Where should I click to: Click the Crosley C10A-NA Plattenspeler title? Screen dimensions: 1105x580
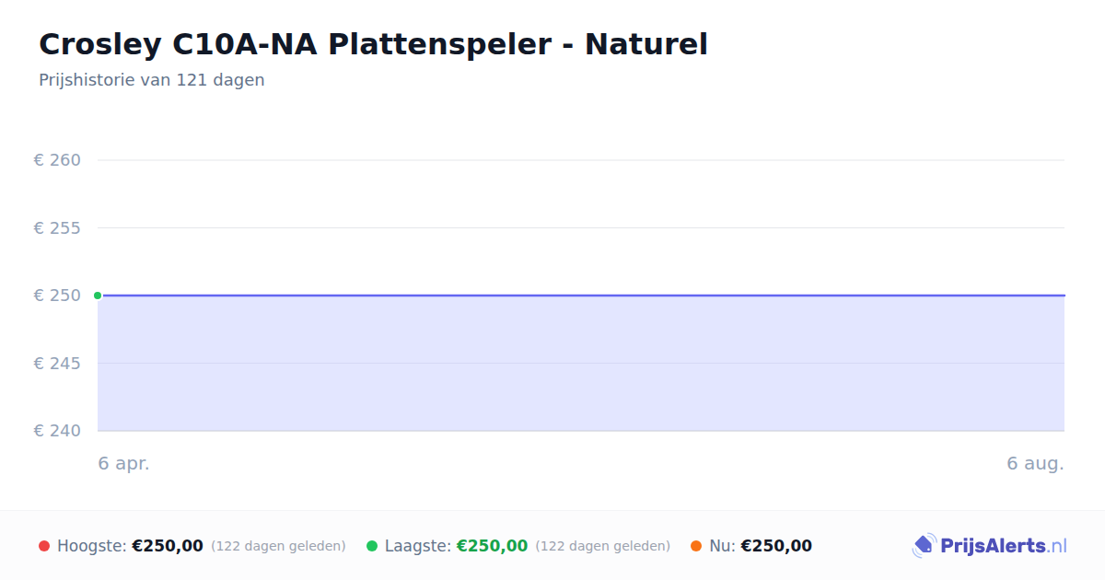point(373,44)
